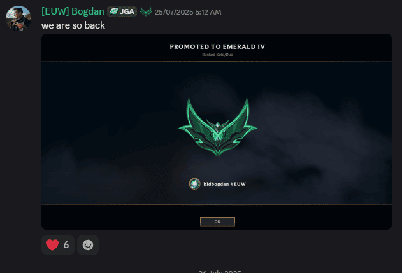Image resolution: width=402 pixels, height=273 pixels.
Task: Open the add reaction smiley button
Action: tap(88, 245)
